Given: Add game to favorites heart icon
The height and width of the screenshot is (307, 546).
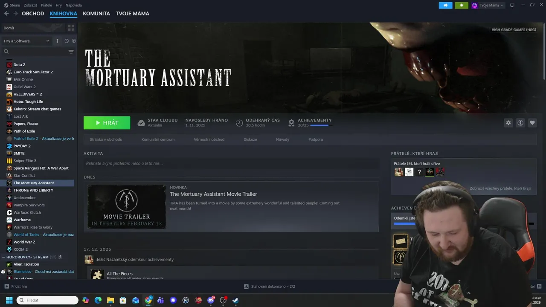Looking at the screenshot, I should 532,123.
